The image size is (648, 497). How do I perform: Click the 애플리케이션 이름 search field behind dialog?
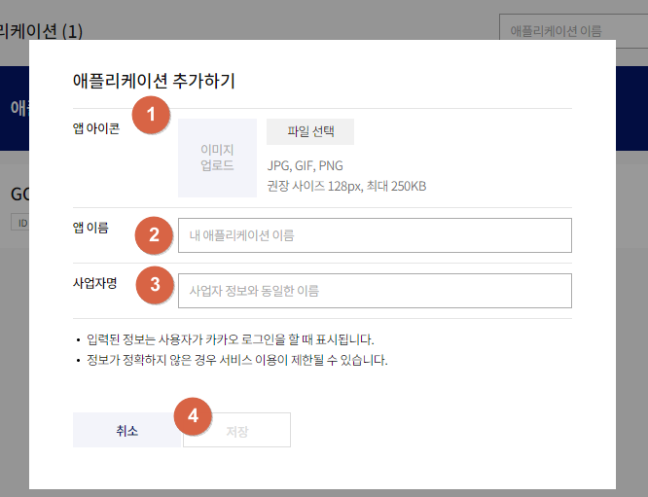pos(574,31)
